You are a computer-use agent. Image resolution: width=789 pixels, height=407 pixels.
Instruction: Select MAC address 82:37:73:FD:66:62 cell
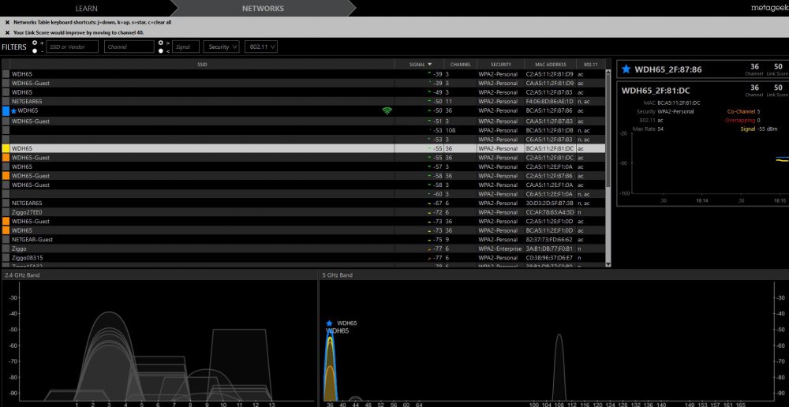coord(549,240)
